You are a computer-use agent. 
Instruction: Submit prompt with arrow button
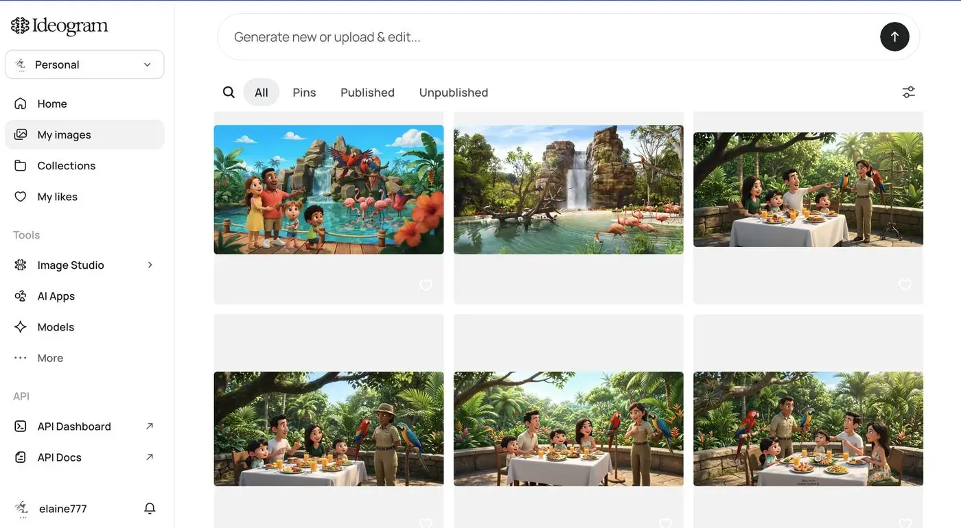coord(894,37)
